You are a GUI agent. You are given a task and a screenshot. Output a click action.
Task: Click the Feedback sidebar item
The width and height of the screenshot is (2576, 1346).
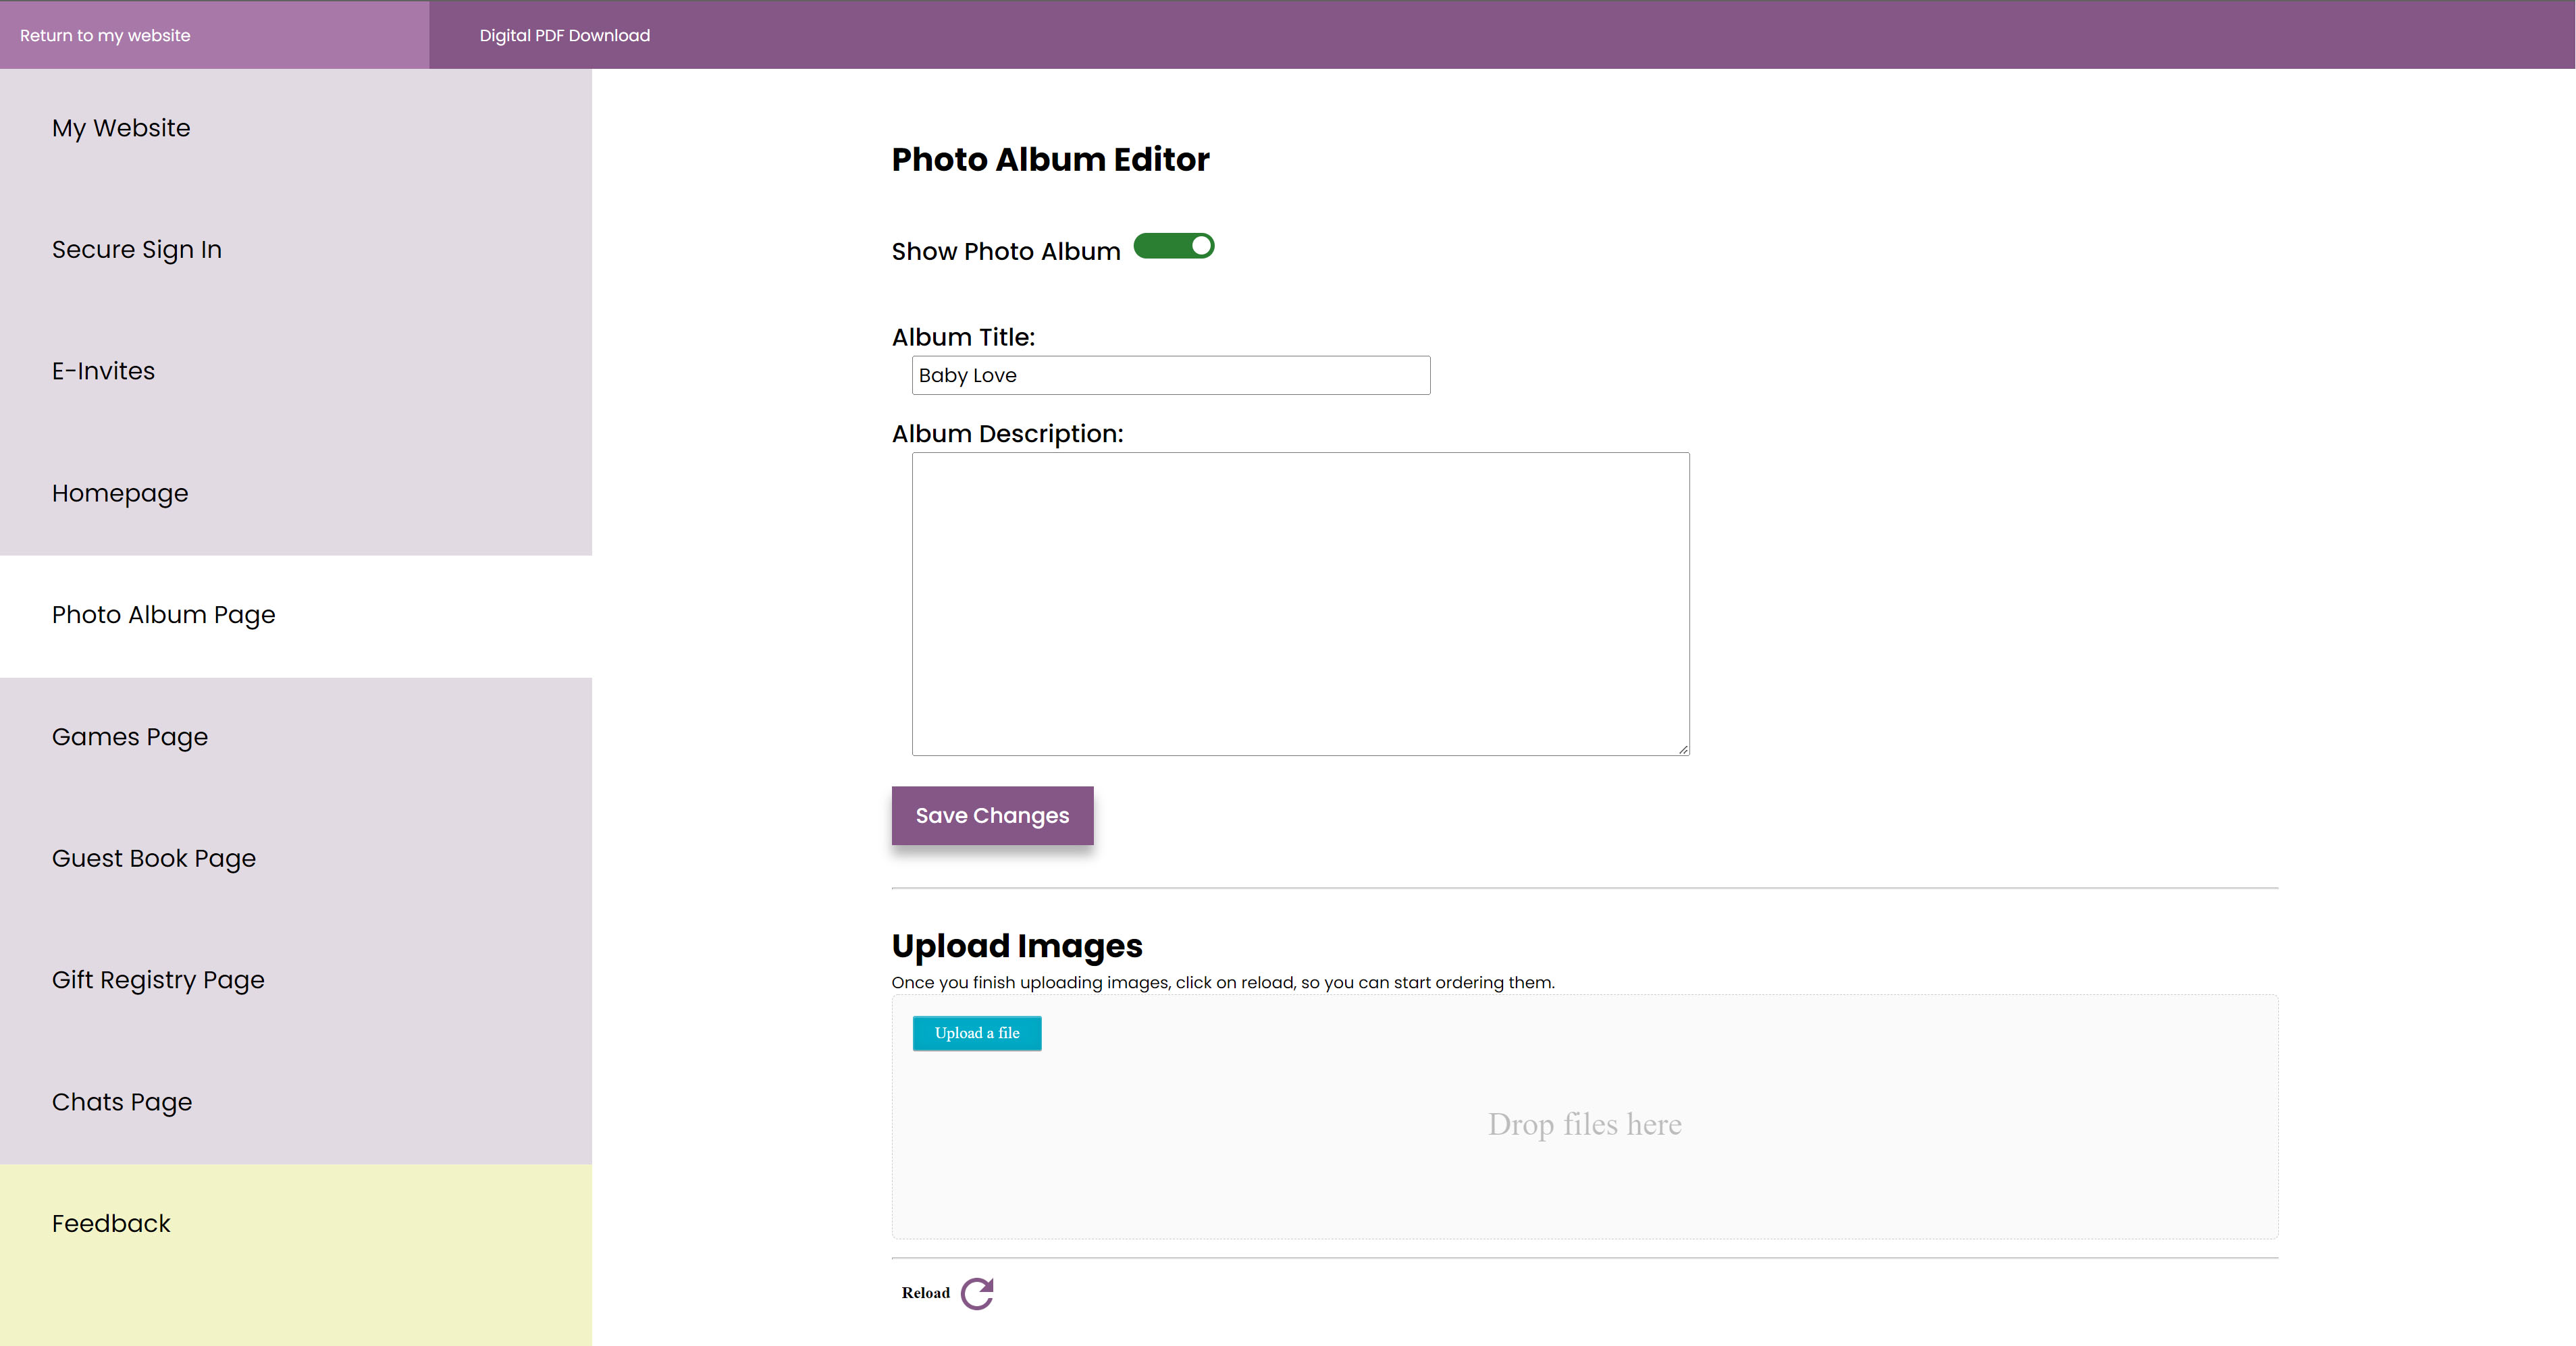click(111, 1224)
